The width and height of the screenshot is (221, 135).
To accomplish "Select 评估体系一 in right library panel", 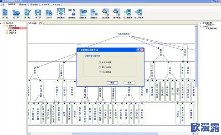I will click(x=210, y=25).
